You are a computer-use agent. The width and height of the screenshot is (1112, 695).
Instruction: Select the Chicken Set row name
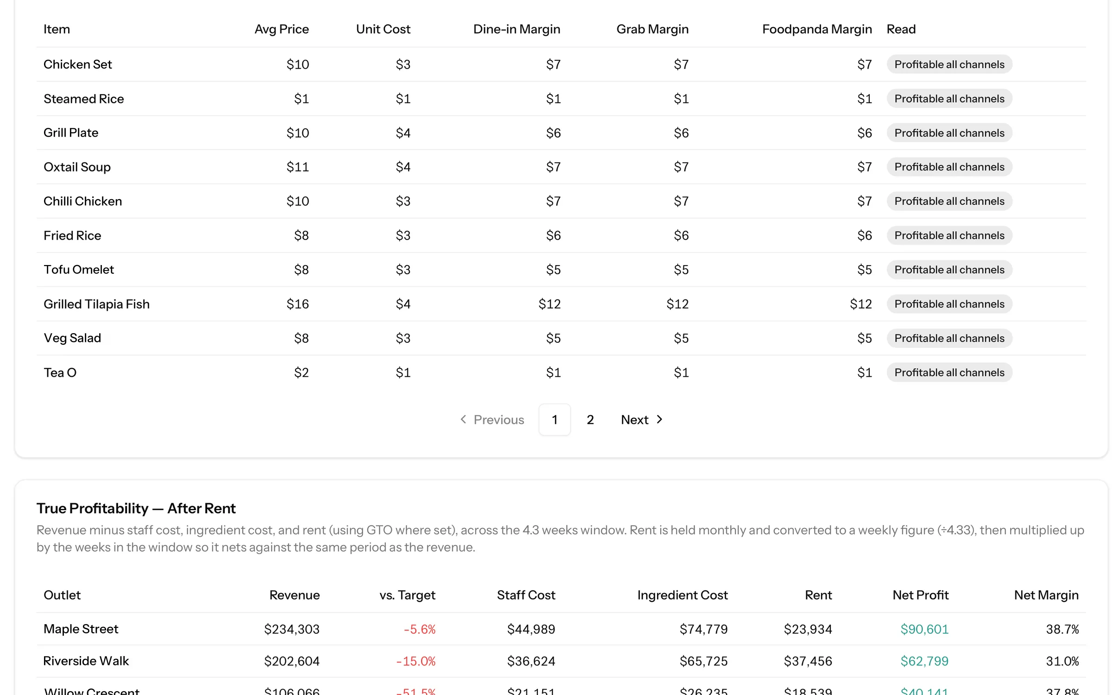[78, 64]
